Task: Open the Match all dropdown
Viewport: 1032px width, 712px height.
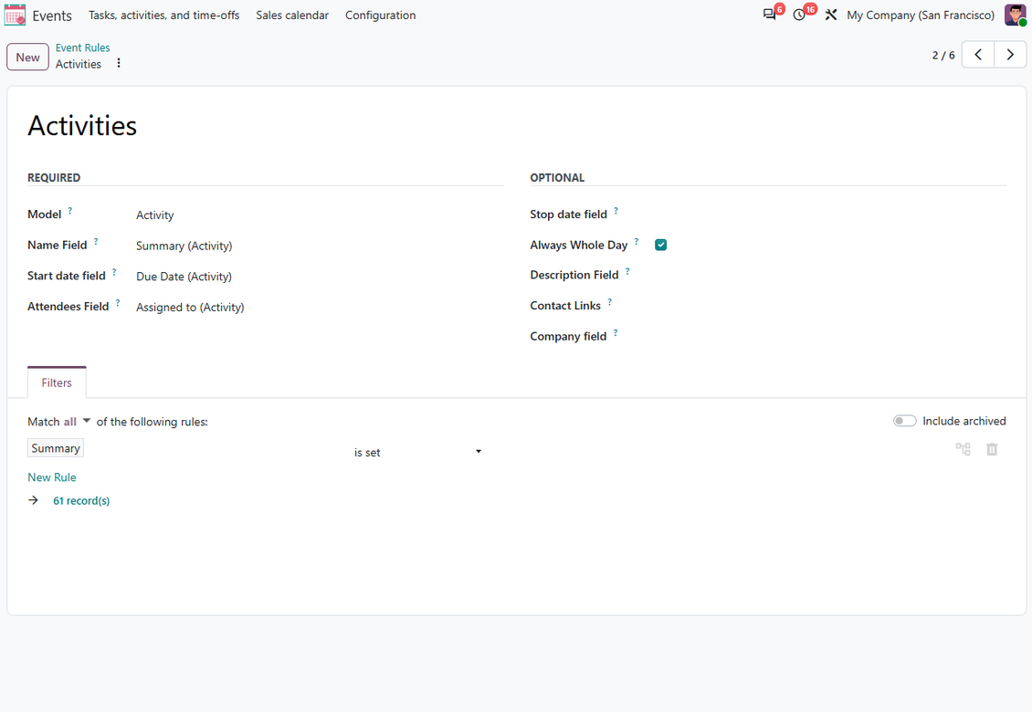Action: point(77,422)
